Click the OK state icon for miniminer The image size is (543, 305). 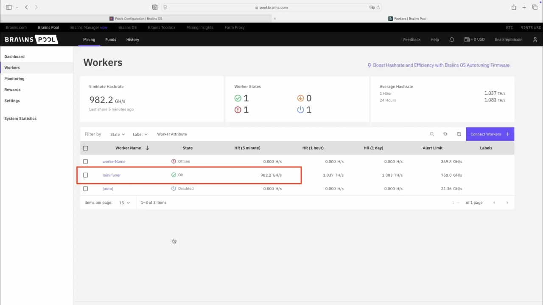(174, 175)
